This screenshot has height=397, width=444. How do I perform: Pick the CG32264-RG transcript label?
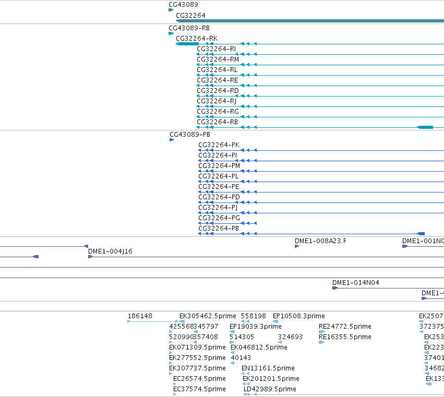coord(218,112)
